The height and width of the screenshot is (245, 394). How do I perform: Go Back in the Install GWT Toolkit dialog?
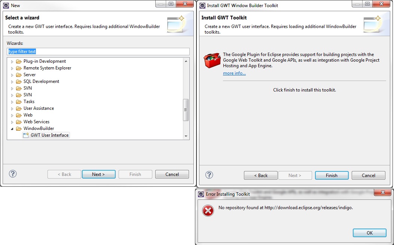pyautogui.click(x=261, y=176)
